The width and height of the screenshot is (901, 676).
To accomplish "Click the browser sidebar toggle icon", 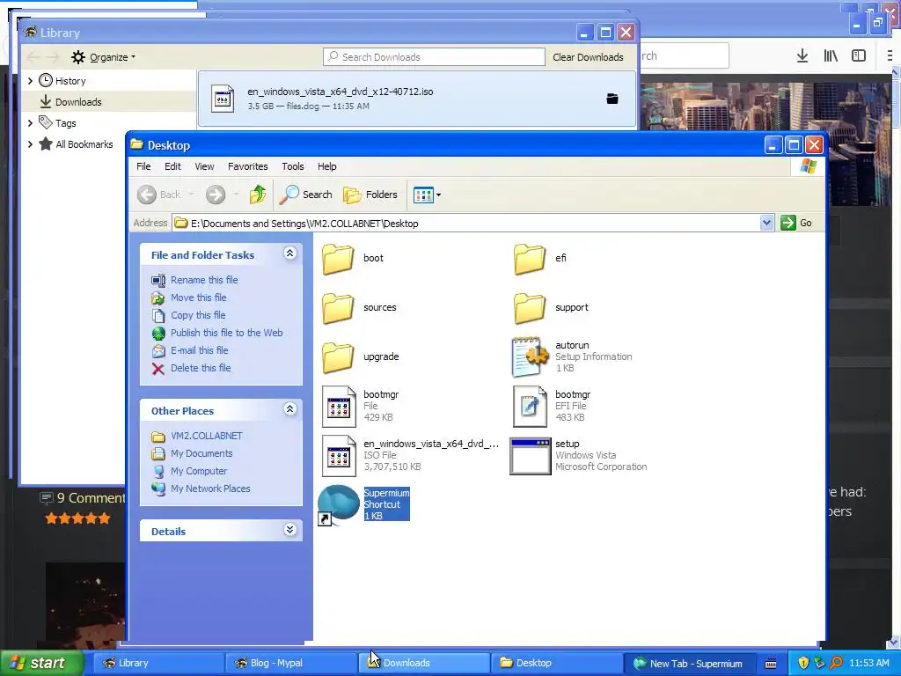I will pyautogui.click(x=859, y=55).
